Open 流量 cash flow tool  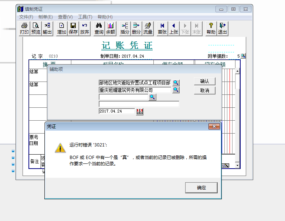[148, 28]
